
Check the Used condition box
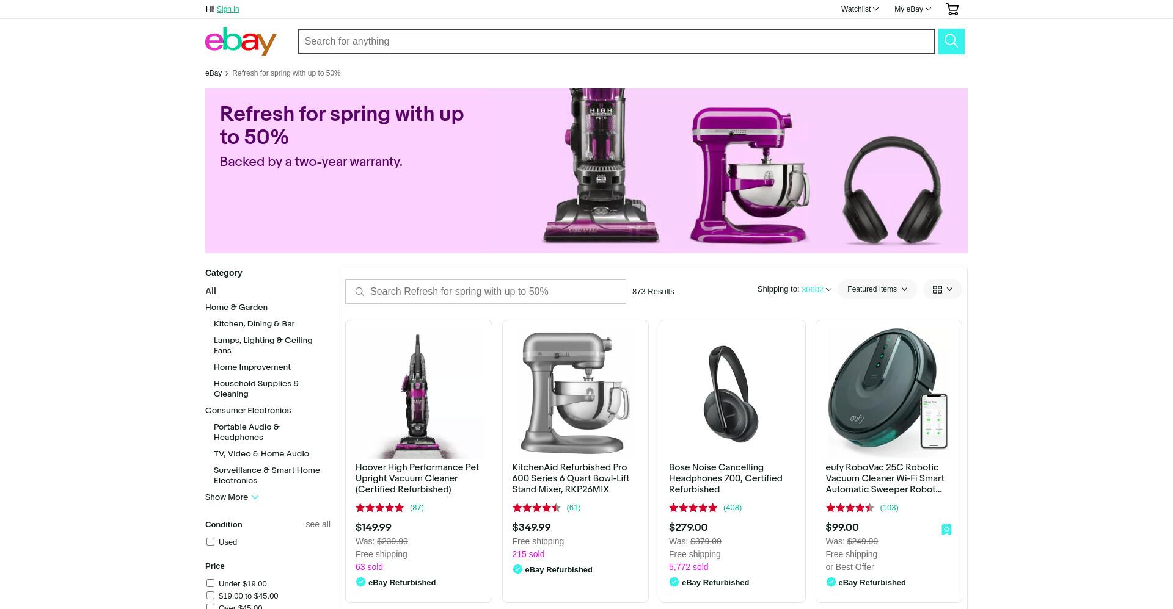coord(210,542)
